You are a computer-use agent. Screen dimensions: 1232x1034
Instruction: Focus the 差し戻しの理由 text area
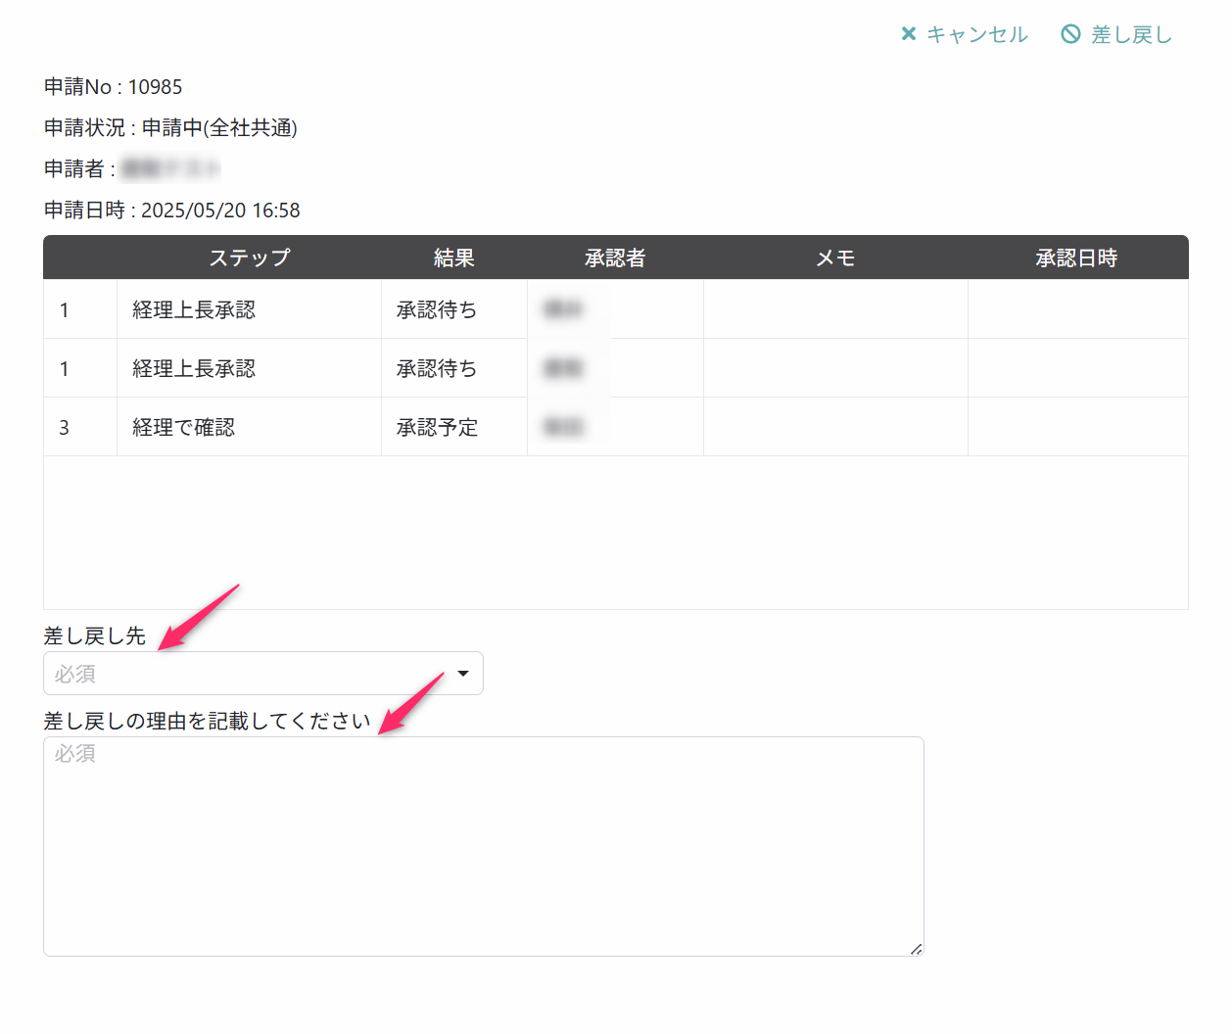pyautogui.click(x=484, y=846)
